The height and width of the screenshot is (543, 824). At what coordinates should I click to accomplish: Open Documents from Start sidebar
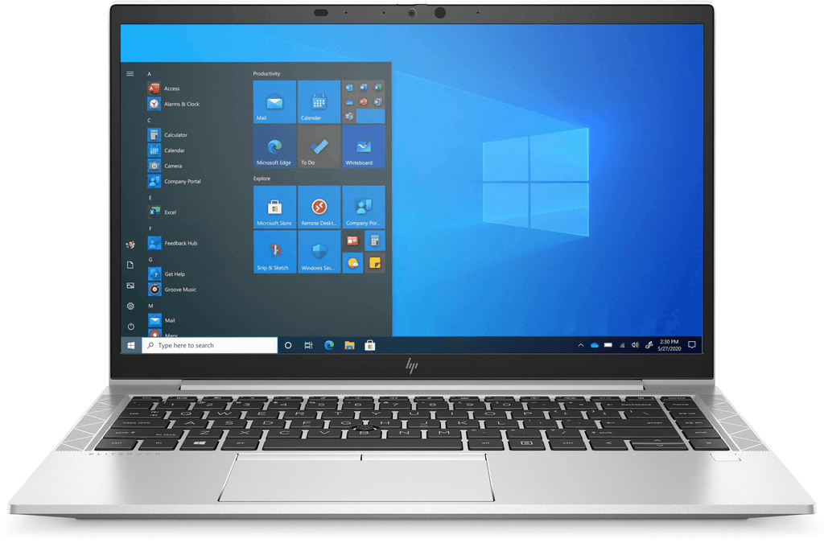130,265
